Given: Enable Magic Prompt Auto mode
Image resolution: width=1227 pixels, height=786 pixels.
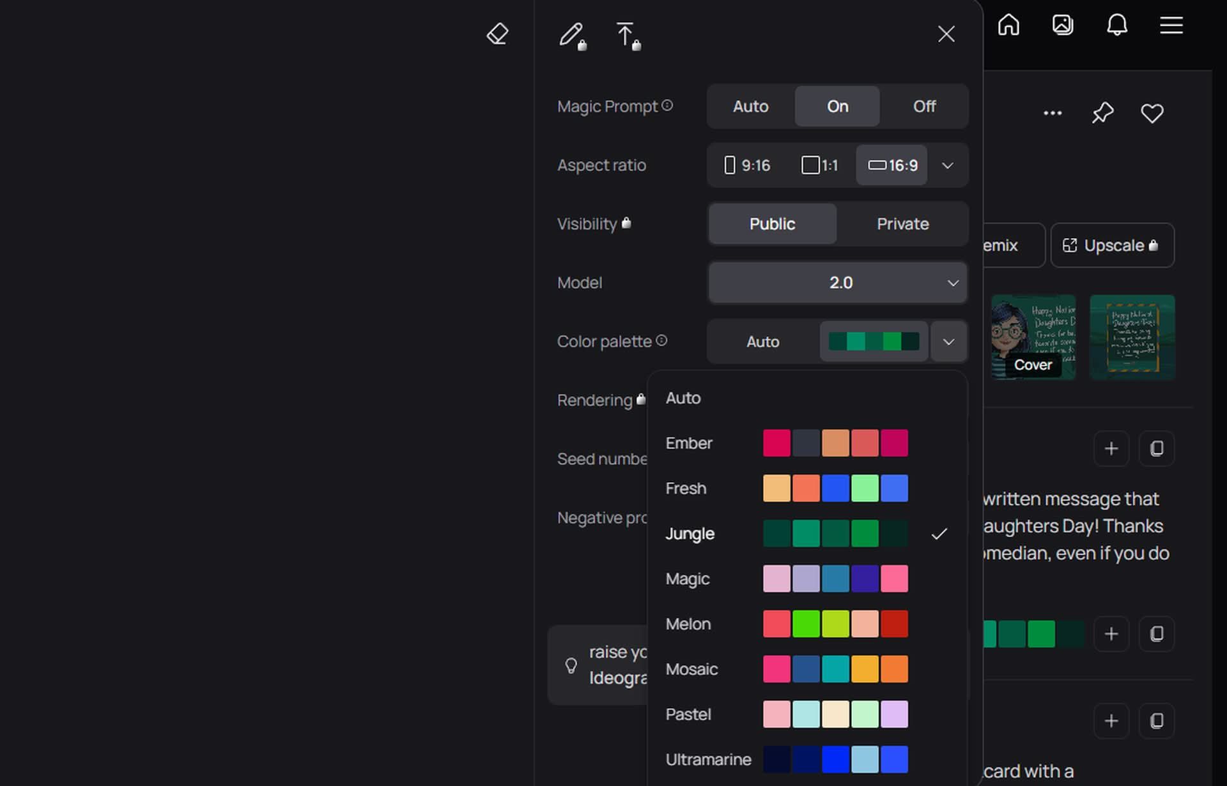Looking at the screenshot, I should click(750, 106).
